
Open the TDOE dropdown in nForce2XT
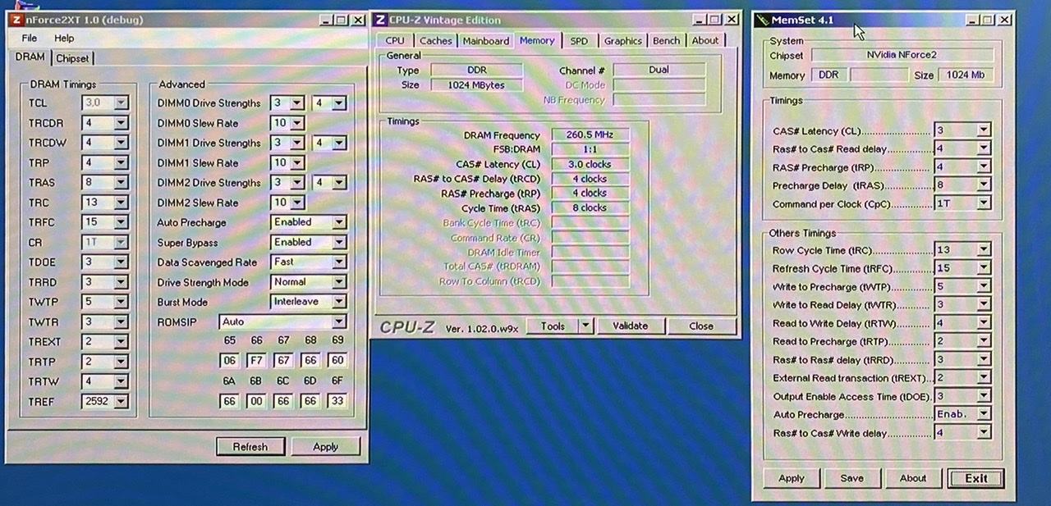coord(121,262)
